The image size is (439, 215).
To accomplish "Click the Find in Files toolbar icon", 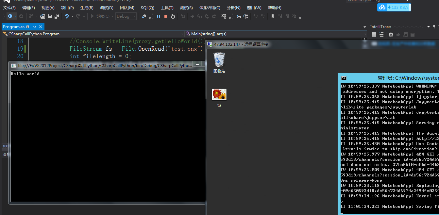I will click(144, 16).
